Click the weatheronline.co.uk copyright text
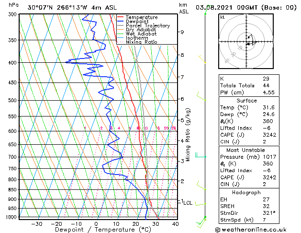 (251, 230)
